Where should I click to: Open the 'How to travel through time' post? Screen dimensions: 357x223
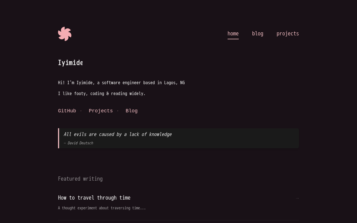(94, 198)
